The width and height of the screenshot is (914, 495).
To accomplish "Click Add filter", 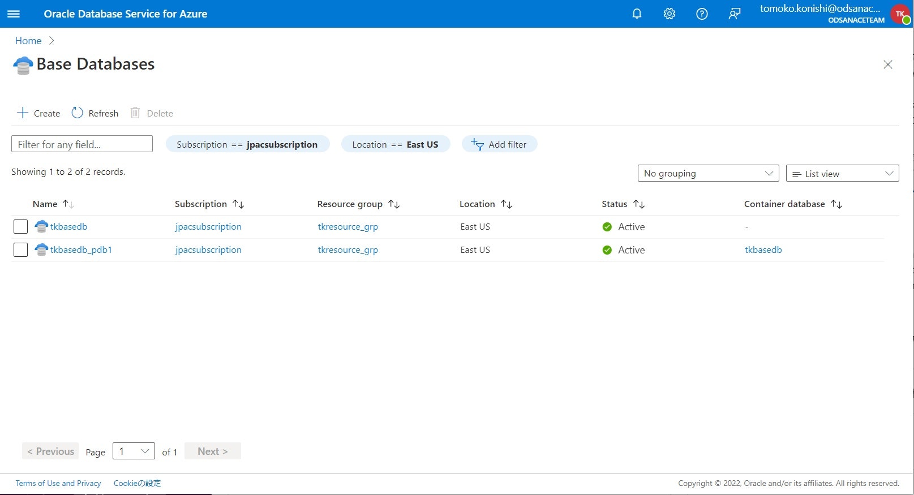I will [499, 144].
